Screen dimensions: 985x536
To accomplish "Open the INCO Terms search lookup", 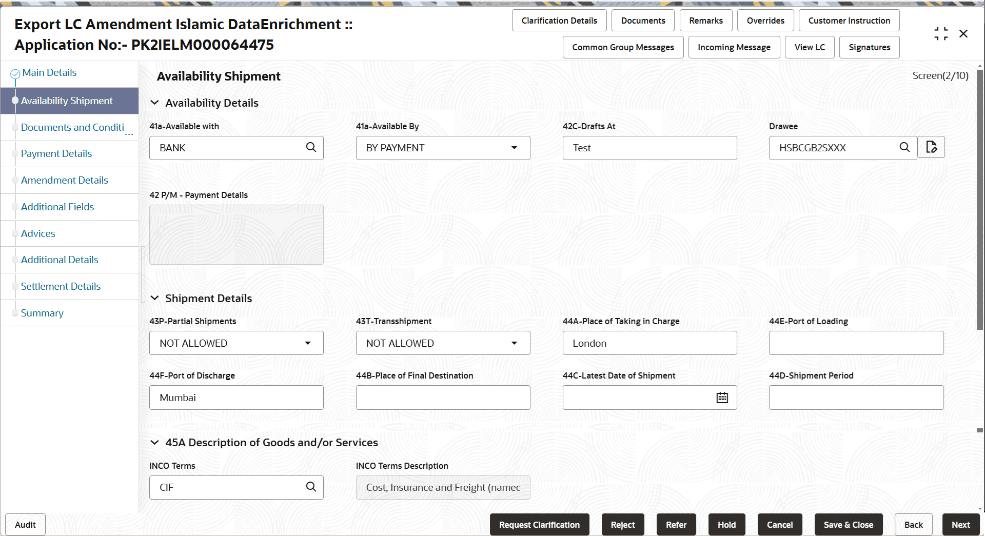I will tap(311, 487).
